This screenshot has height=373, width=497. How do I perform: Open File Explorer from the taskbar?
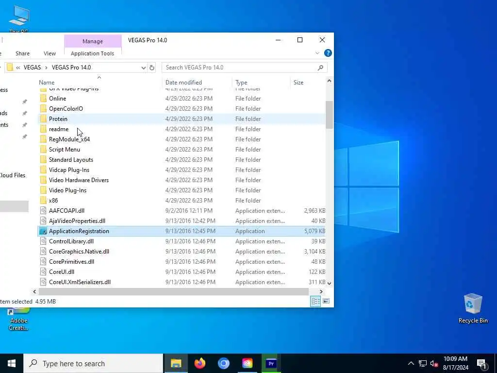(x=176, y=363)
